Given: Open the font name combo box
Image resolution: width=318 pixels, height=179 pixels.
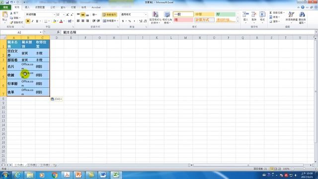Looking at the screenshot, I should pos(40,14).
